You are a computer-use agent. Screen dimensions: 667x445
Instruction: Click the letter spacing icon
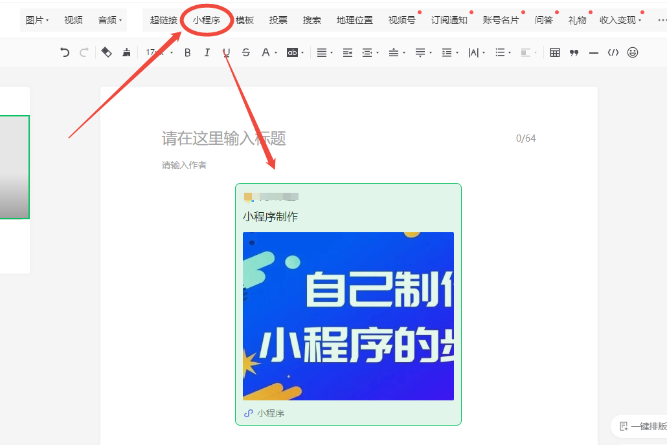tap(473, 52)
